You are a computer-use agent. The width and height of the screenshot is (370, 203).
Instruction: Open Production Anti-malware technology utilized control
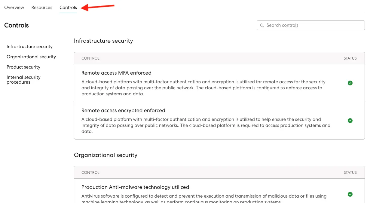pyautogui.click(x=135, y=187)
